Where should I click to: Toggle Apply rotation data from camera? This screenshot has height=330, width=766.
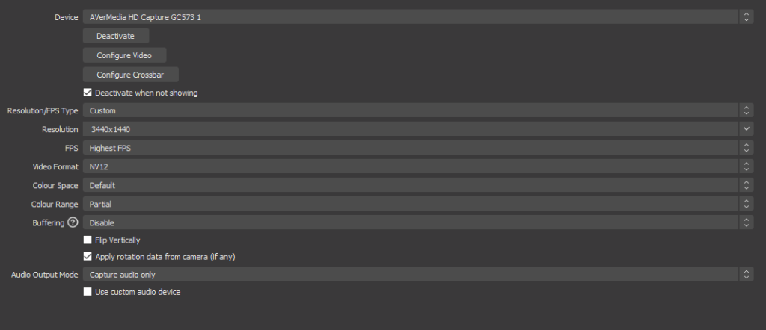click(x=88, y=257)
